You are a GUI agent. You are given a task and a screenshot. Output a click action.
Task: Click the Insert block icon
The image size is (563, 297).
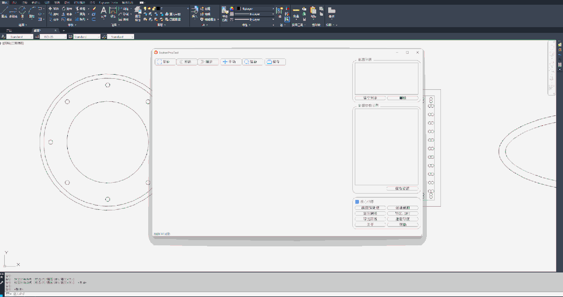coord(195,12)
